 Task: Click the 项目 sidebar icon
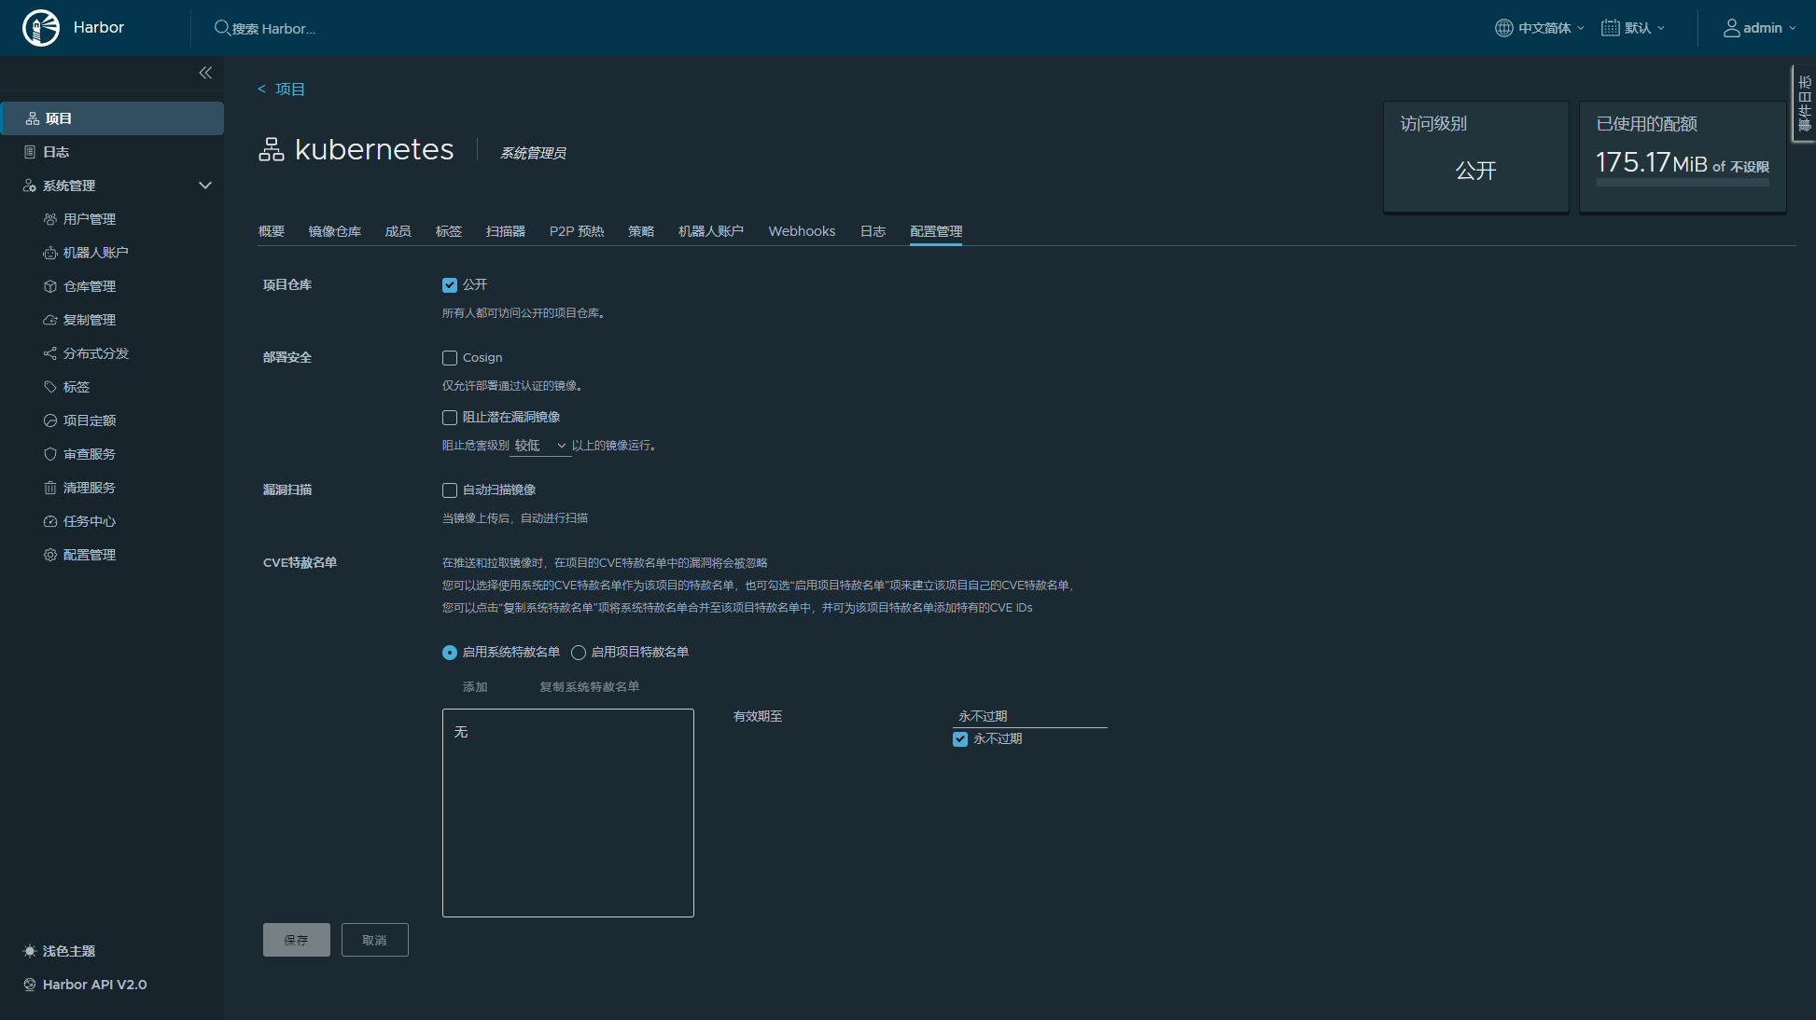[x=33, y=118]
